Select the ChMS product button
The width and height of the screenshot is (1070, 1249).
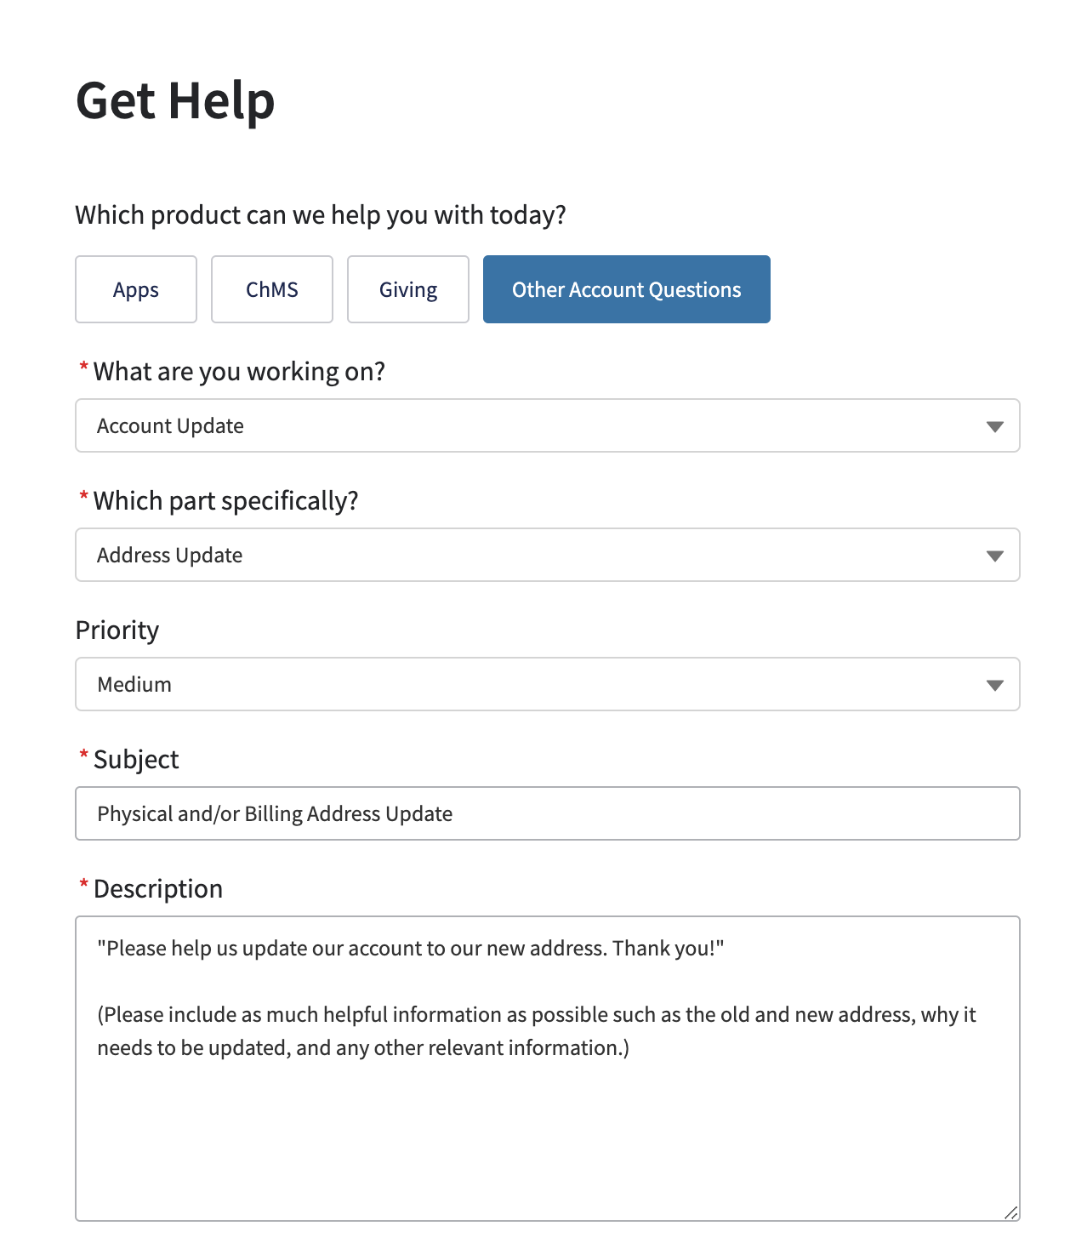point(271,289)
